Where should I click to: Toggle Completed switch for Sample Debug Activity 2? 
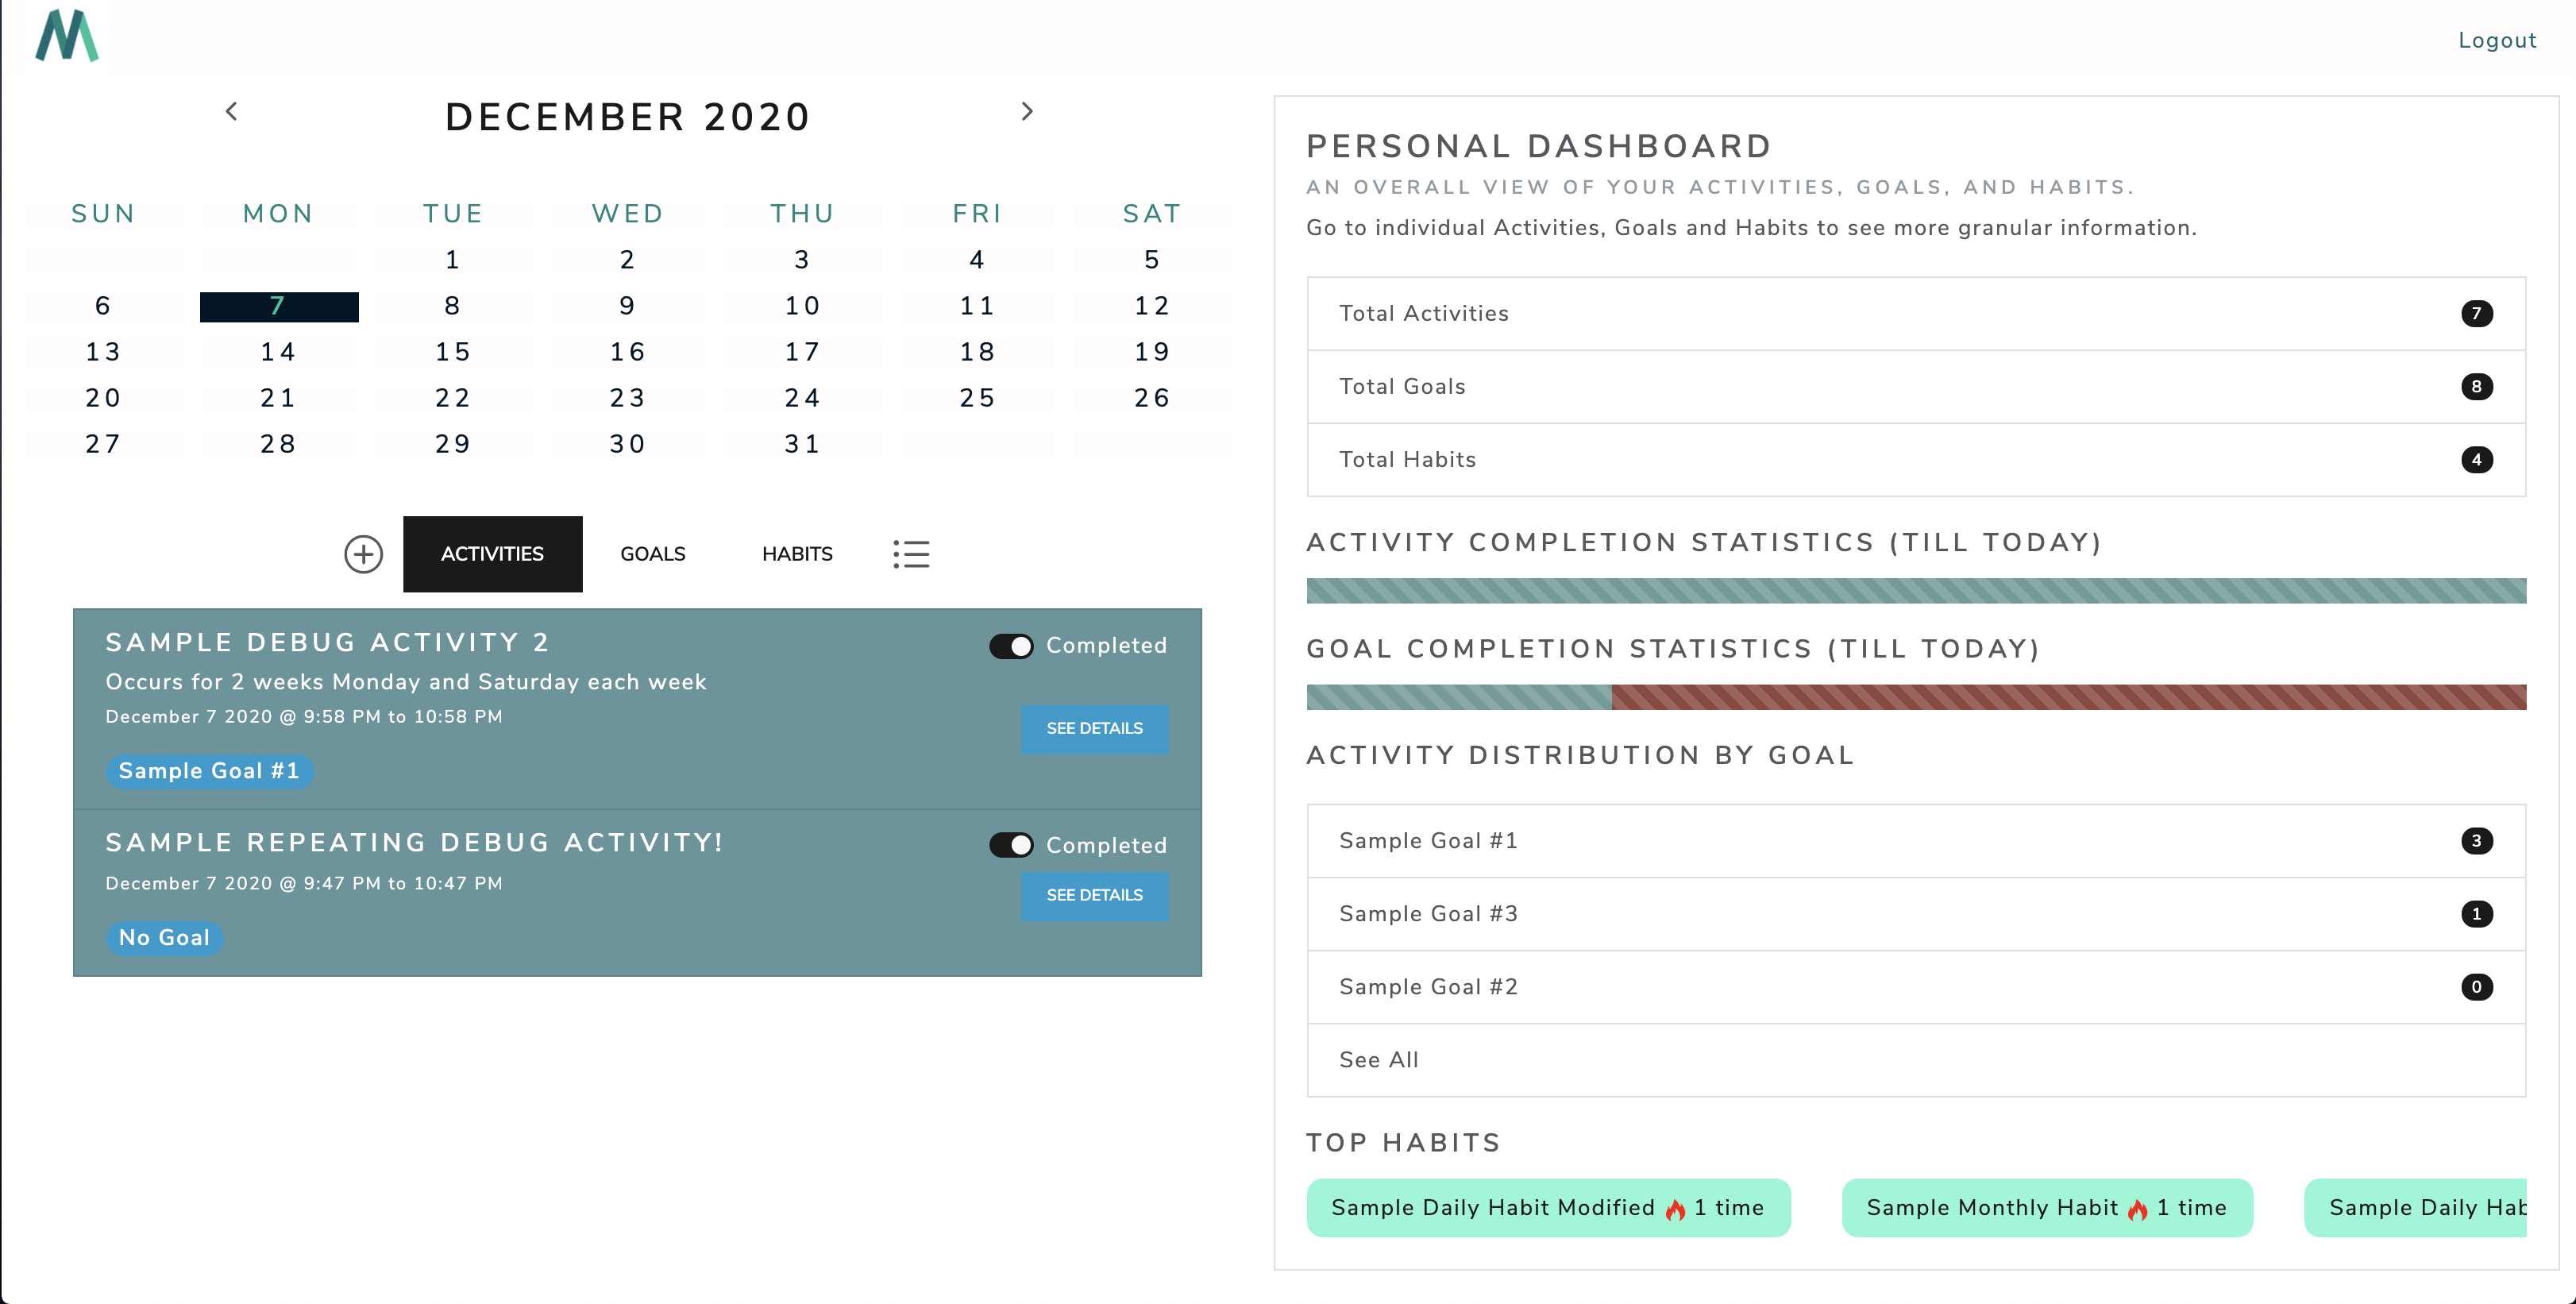click(1011, 646)
